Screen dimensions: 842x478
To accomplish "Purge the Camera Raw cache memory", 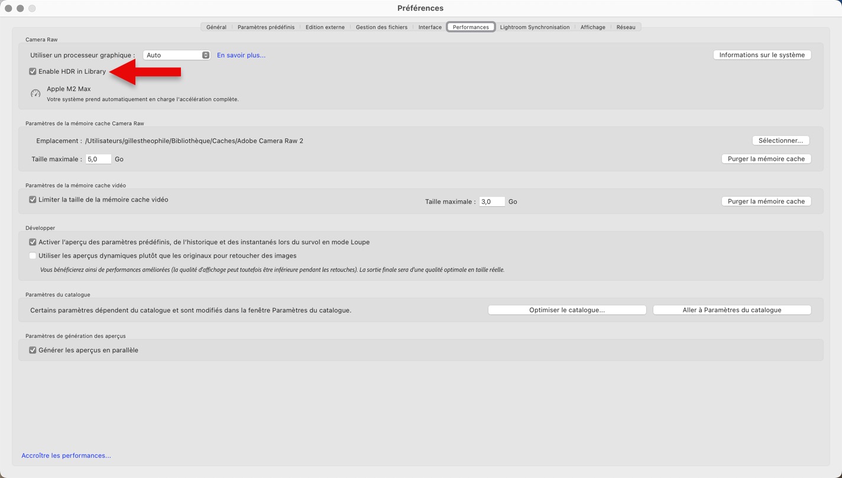I will pos(766,159).
